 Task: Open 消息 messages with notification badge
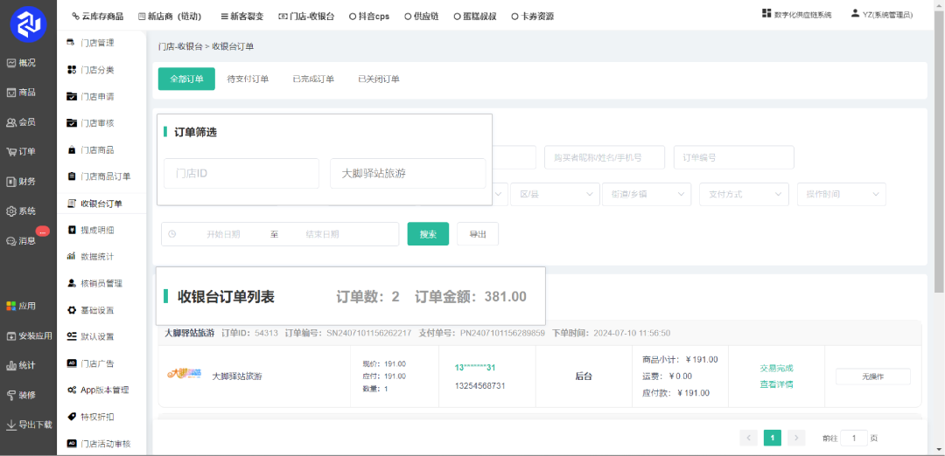[x=22, y=240]
